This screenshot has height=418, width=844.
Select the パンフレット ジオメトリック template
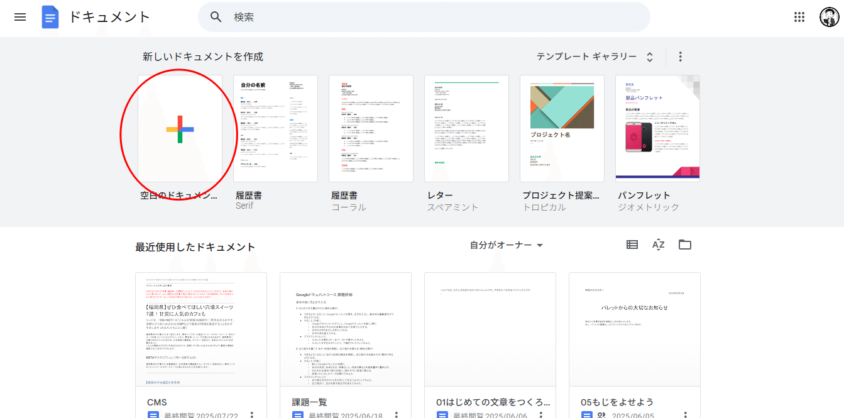point(657,129)
